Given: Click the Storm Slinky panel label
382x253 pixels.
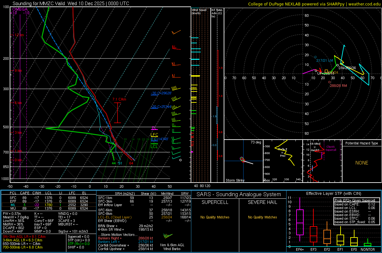Looking at the screenshot, I should [x=235, y=180].
